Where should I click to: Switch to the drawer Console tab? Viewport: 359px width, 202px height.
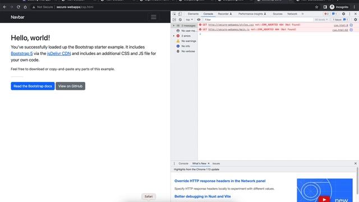(183, 163)
